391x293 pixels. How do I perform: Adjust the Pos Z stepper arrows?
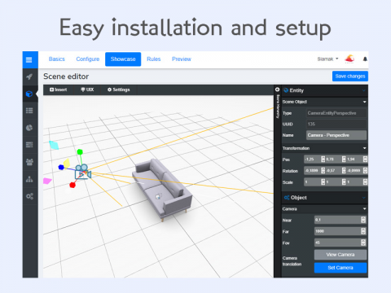tap(365, 160)
